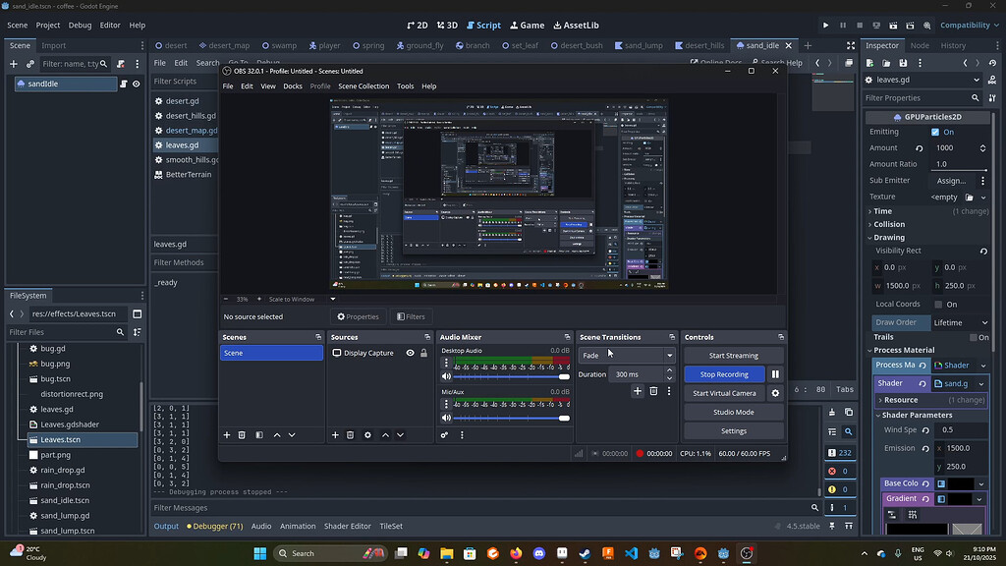Open Desktop Audio three-dot options
Image resolution: width=1006 pixels, height=566 pixels.
click(x=447, y=363)
